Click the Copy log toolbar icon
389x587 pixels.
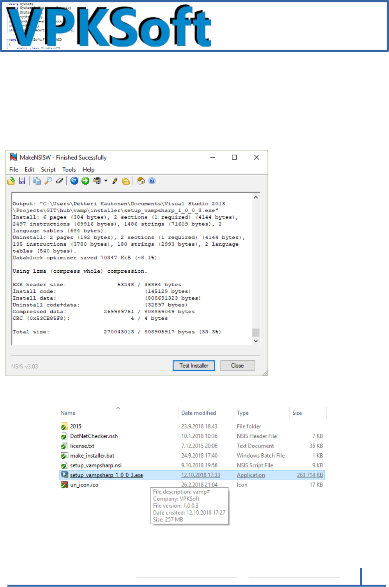(x=37, y=181)
